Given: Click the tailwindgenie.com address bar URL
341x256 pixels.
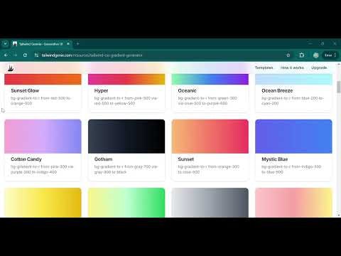Looking at the screenshot, I should coord(92,55).
